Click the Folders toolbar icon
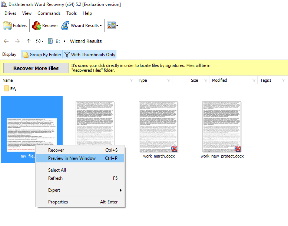Screen dimensions: 288x226 (x=8, y=26)
